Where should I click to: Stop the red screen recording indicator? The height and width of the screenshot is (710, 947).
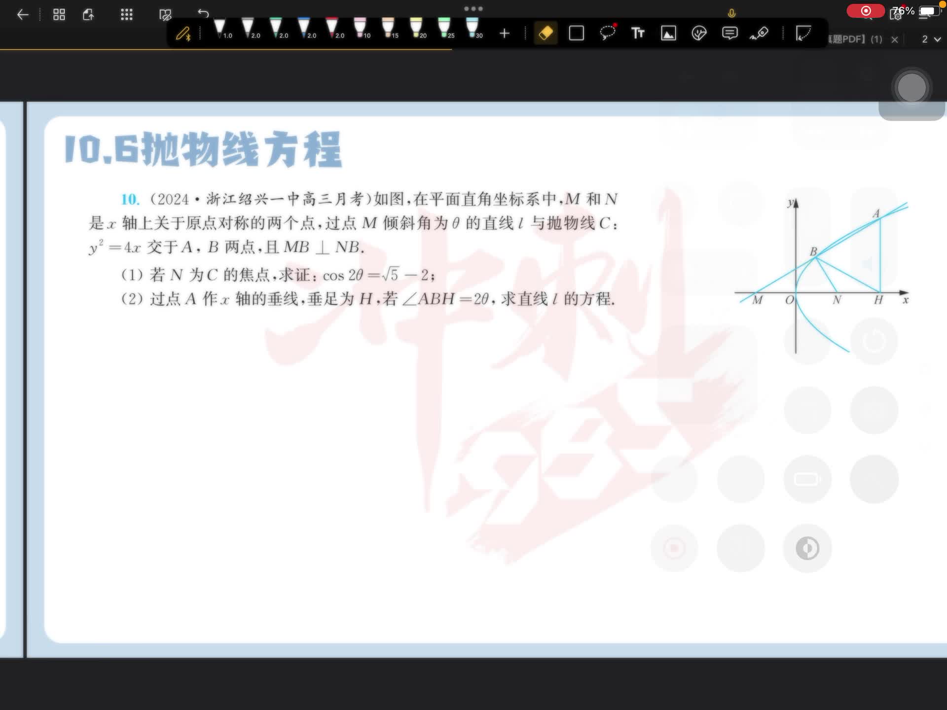click(x=866, y=11)
